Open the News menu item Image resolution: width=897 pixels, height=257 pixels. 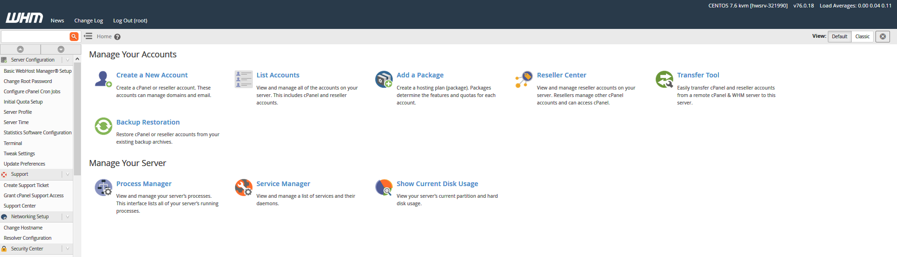pos(57,21)
